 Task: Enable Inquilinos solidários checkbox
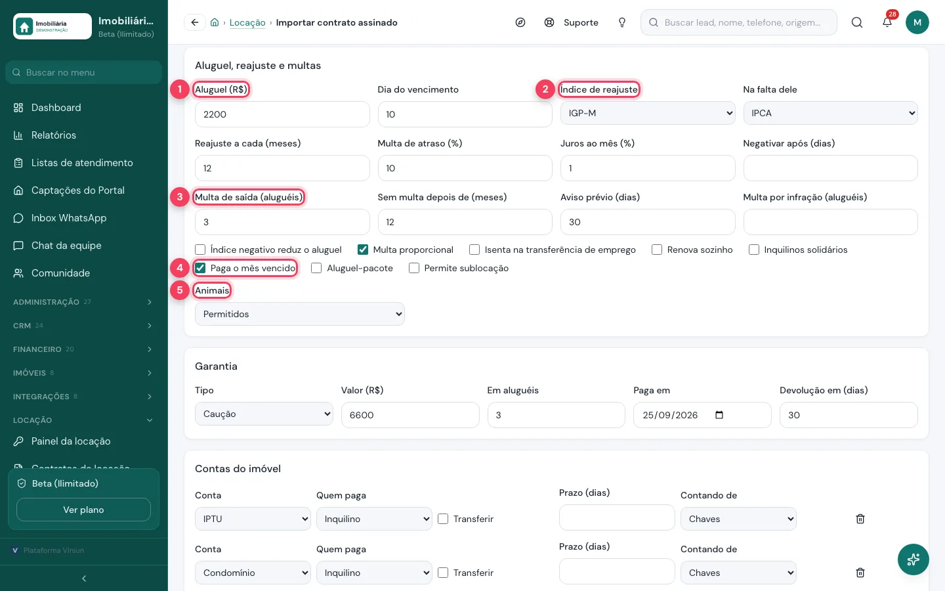click(754, 250)
